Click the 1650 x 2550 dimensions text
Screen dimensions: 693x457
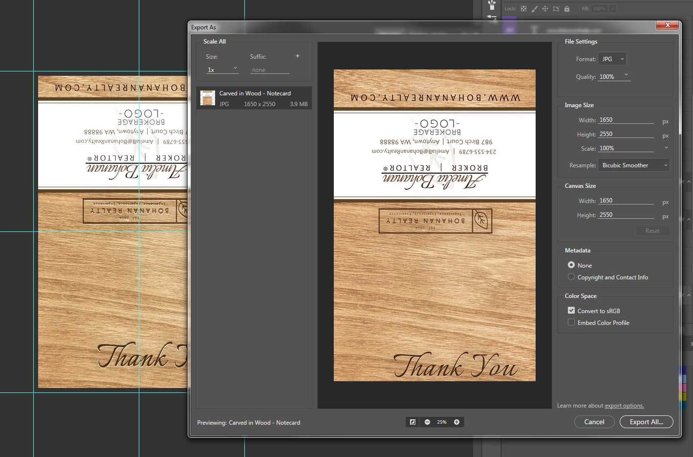coord(260,104)
